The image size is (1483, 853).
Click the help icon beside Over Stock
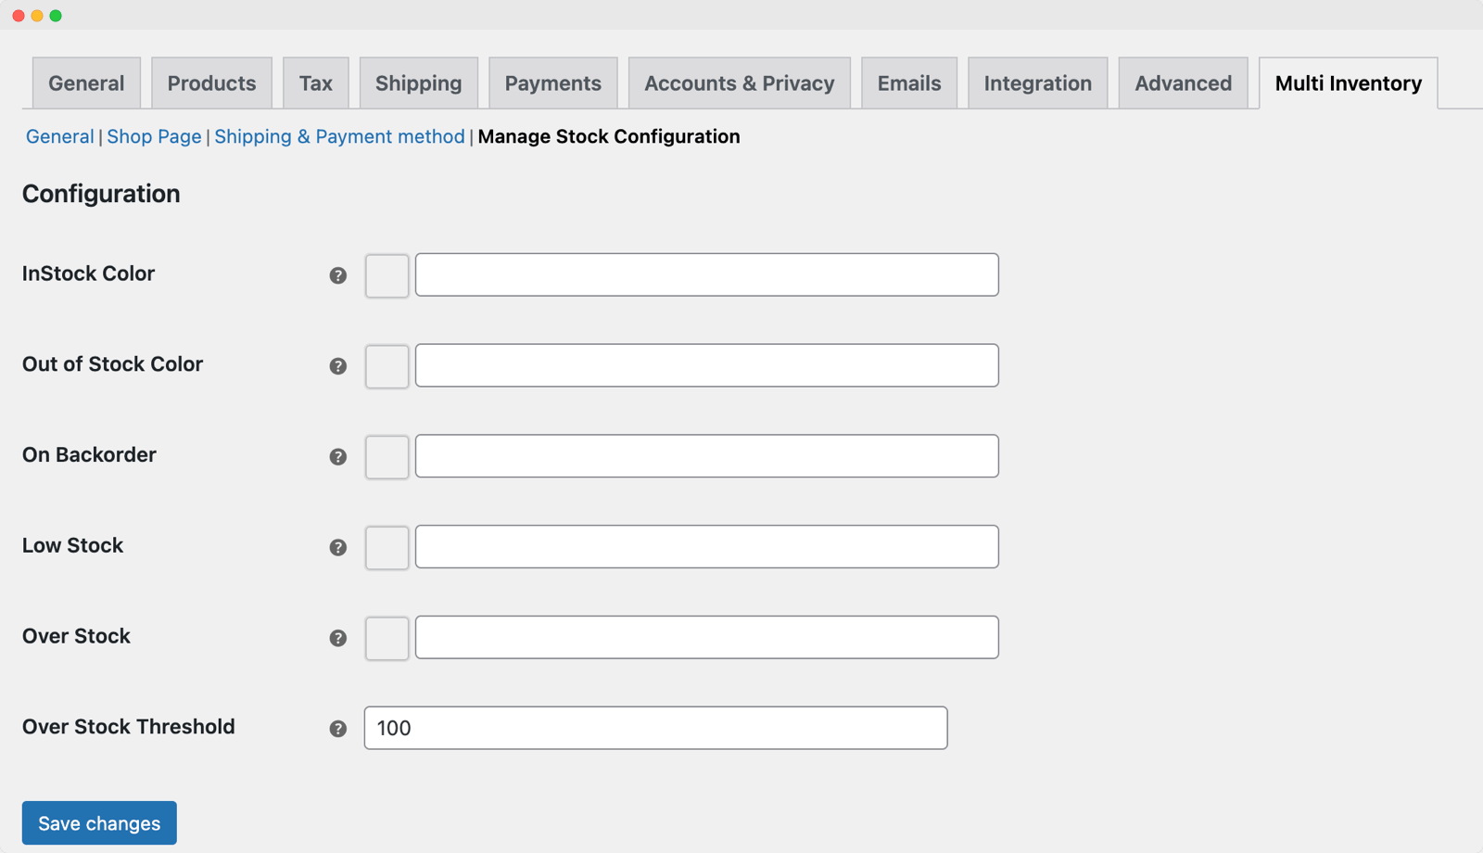pyautogui.click(x=338, y=638)
